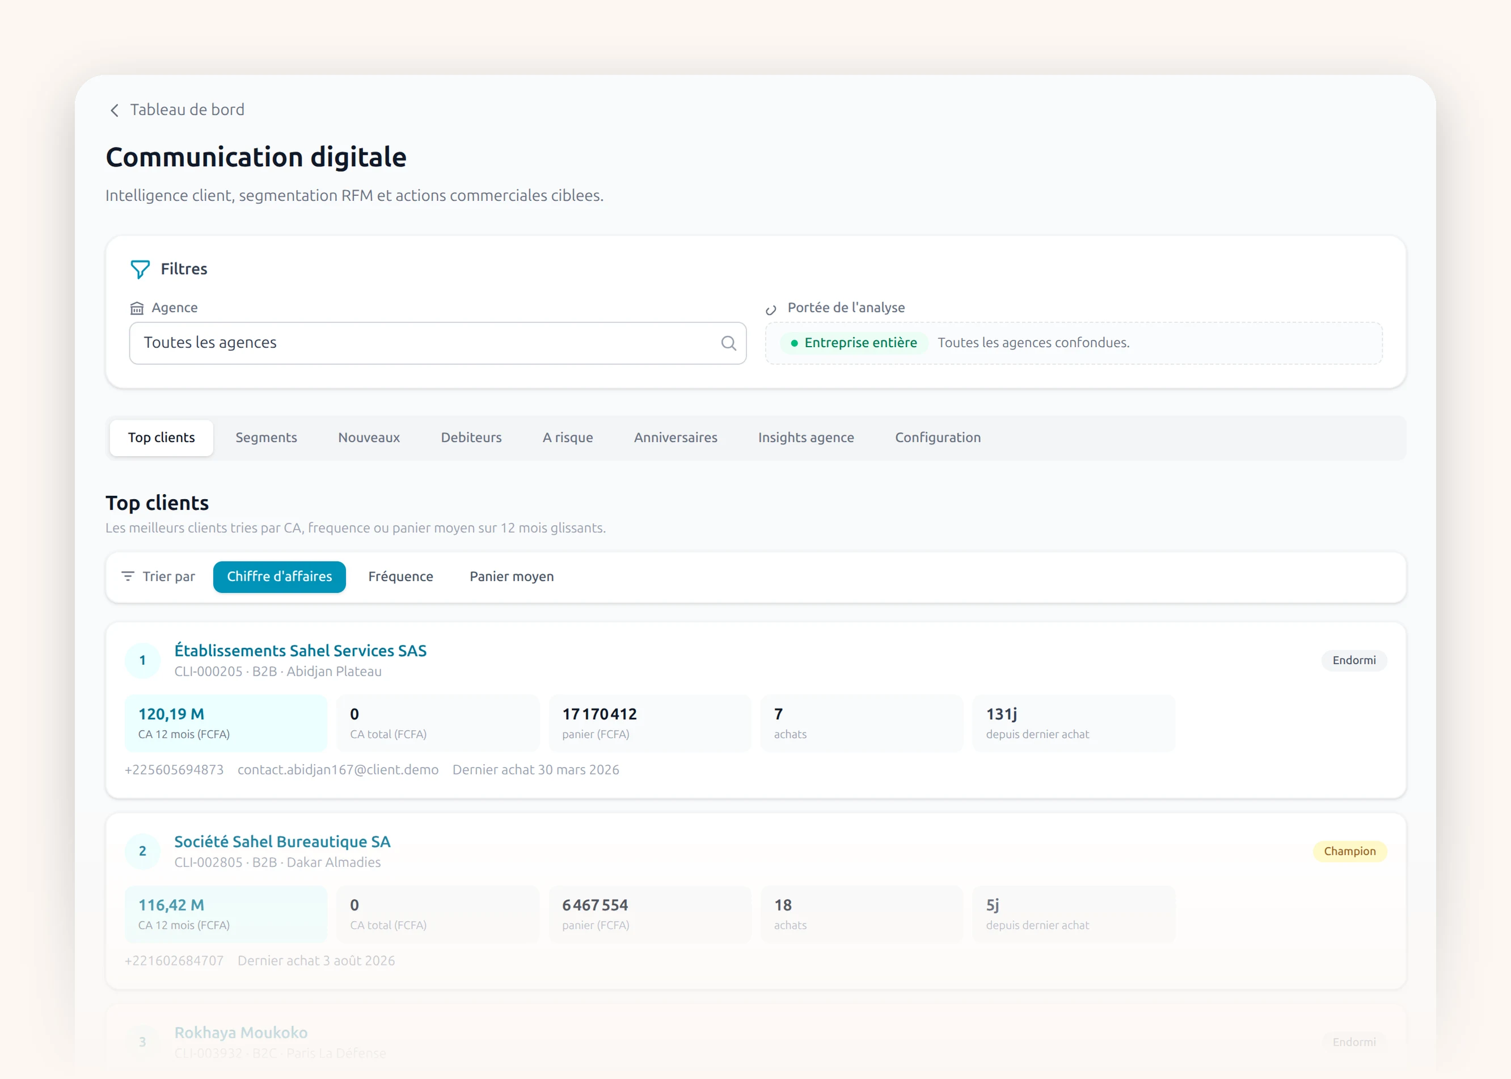Click rank number 2 badge
Viewport: 1511px width, 1079px height.
142,851
